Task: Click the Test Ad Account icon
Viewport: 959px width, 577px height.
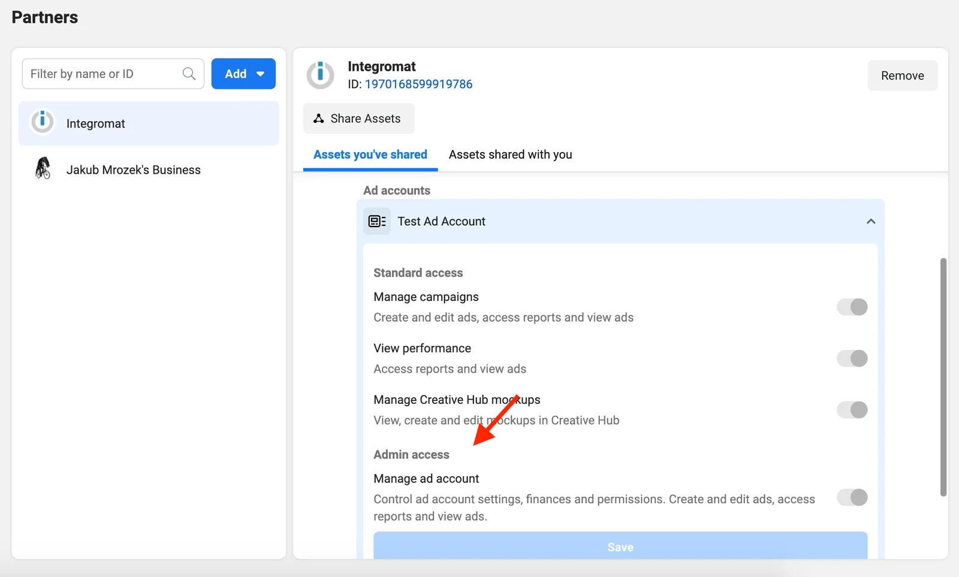Action: click(x=377, y=221)
